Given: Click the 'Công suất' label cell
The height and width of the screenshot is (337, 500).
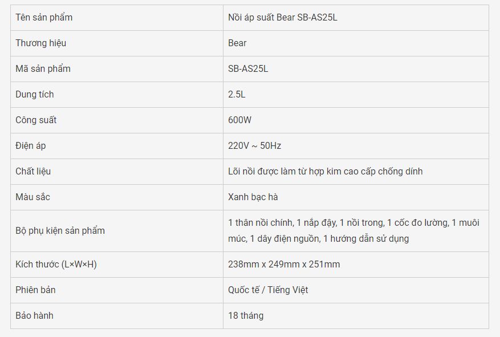Looking at the screenshot, I should pos(117,120).
